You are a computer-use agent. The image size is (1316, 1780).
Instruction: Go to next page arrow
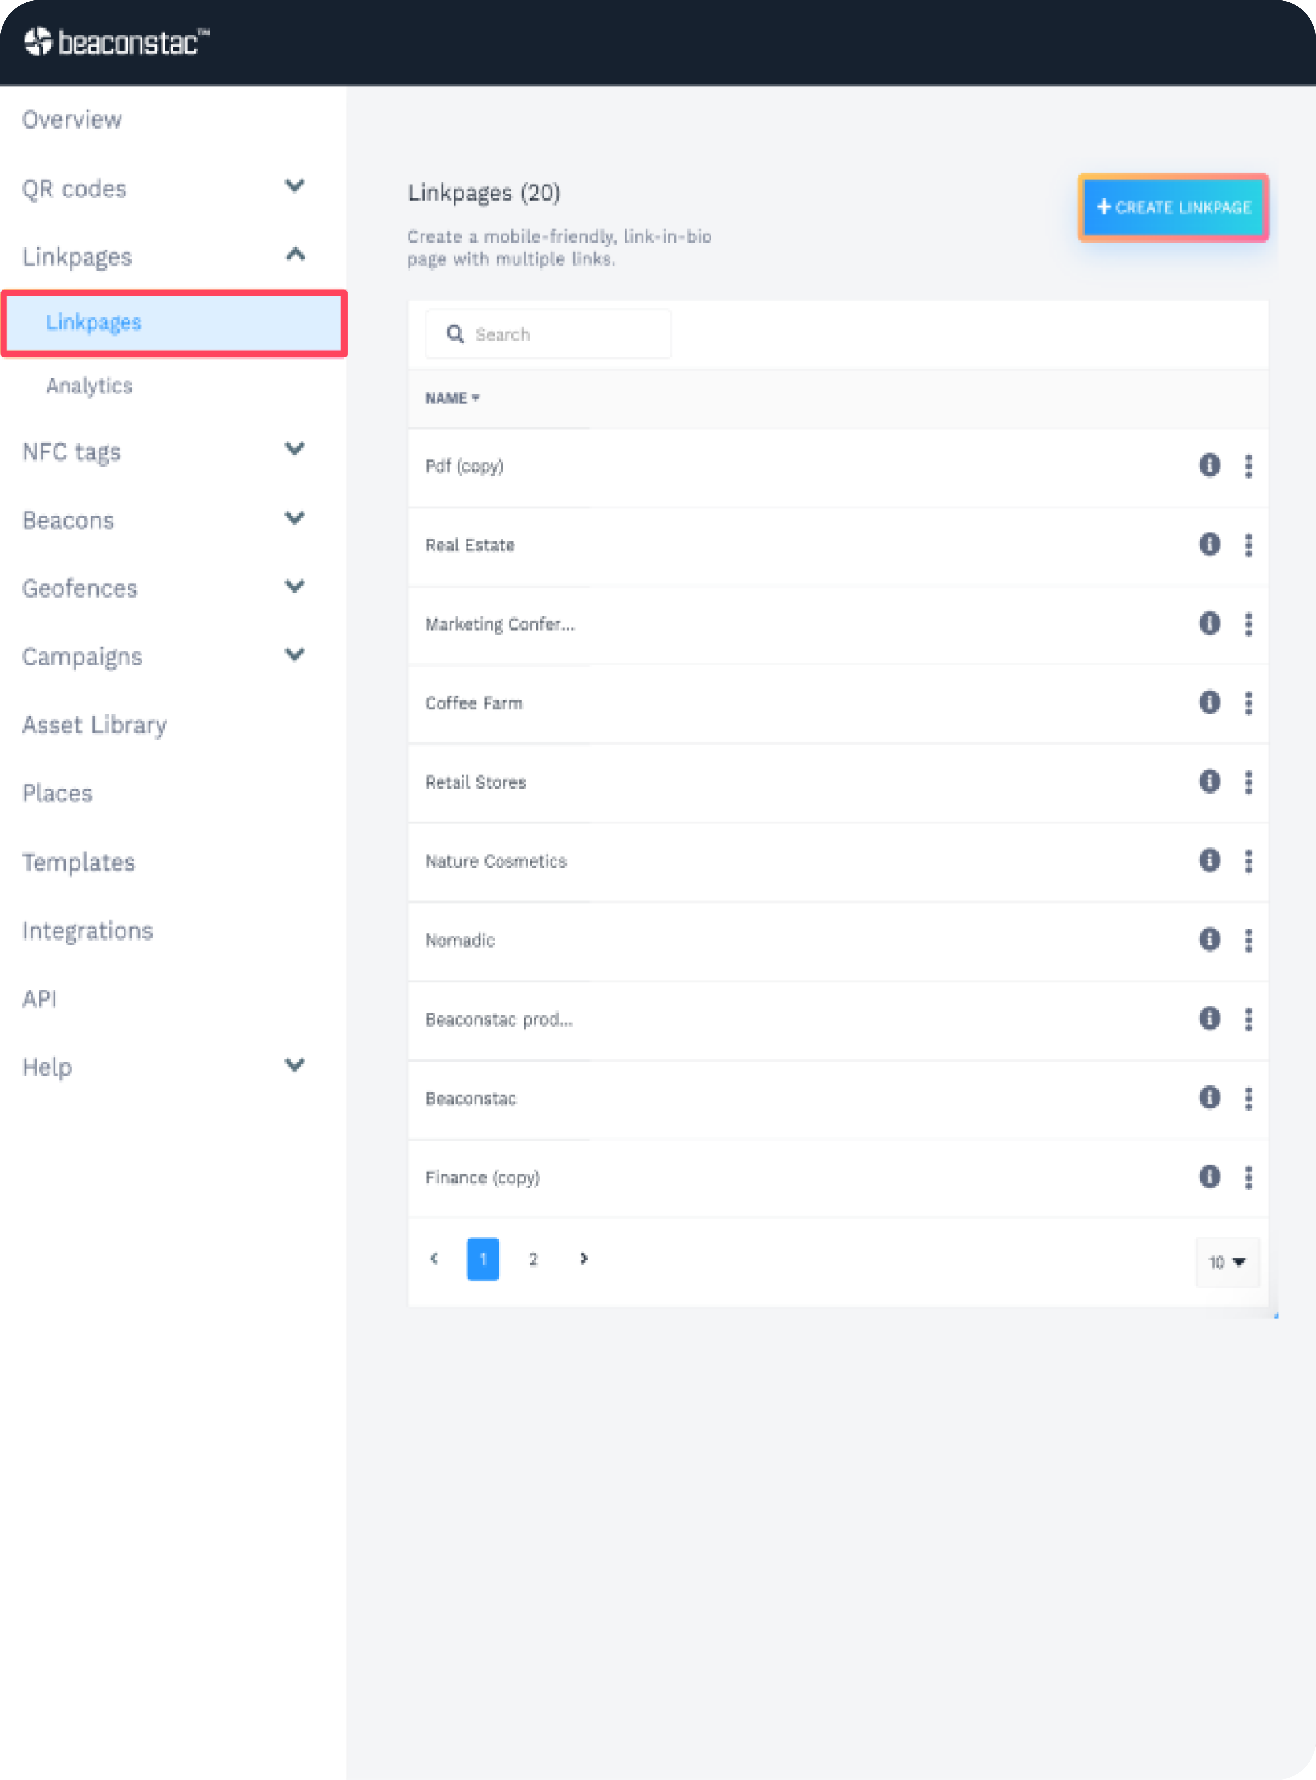click(584, 1259)
